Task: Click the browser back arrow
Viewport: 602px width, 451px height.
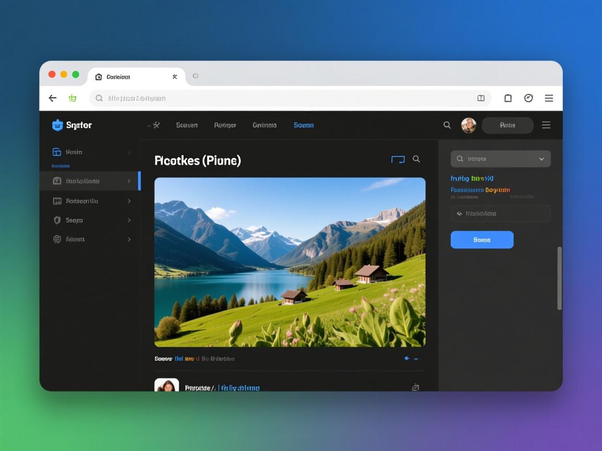Action: pyautogui.click(x=53, y=98)
